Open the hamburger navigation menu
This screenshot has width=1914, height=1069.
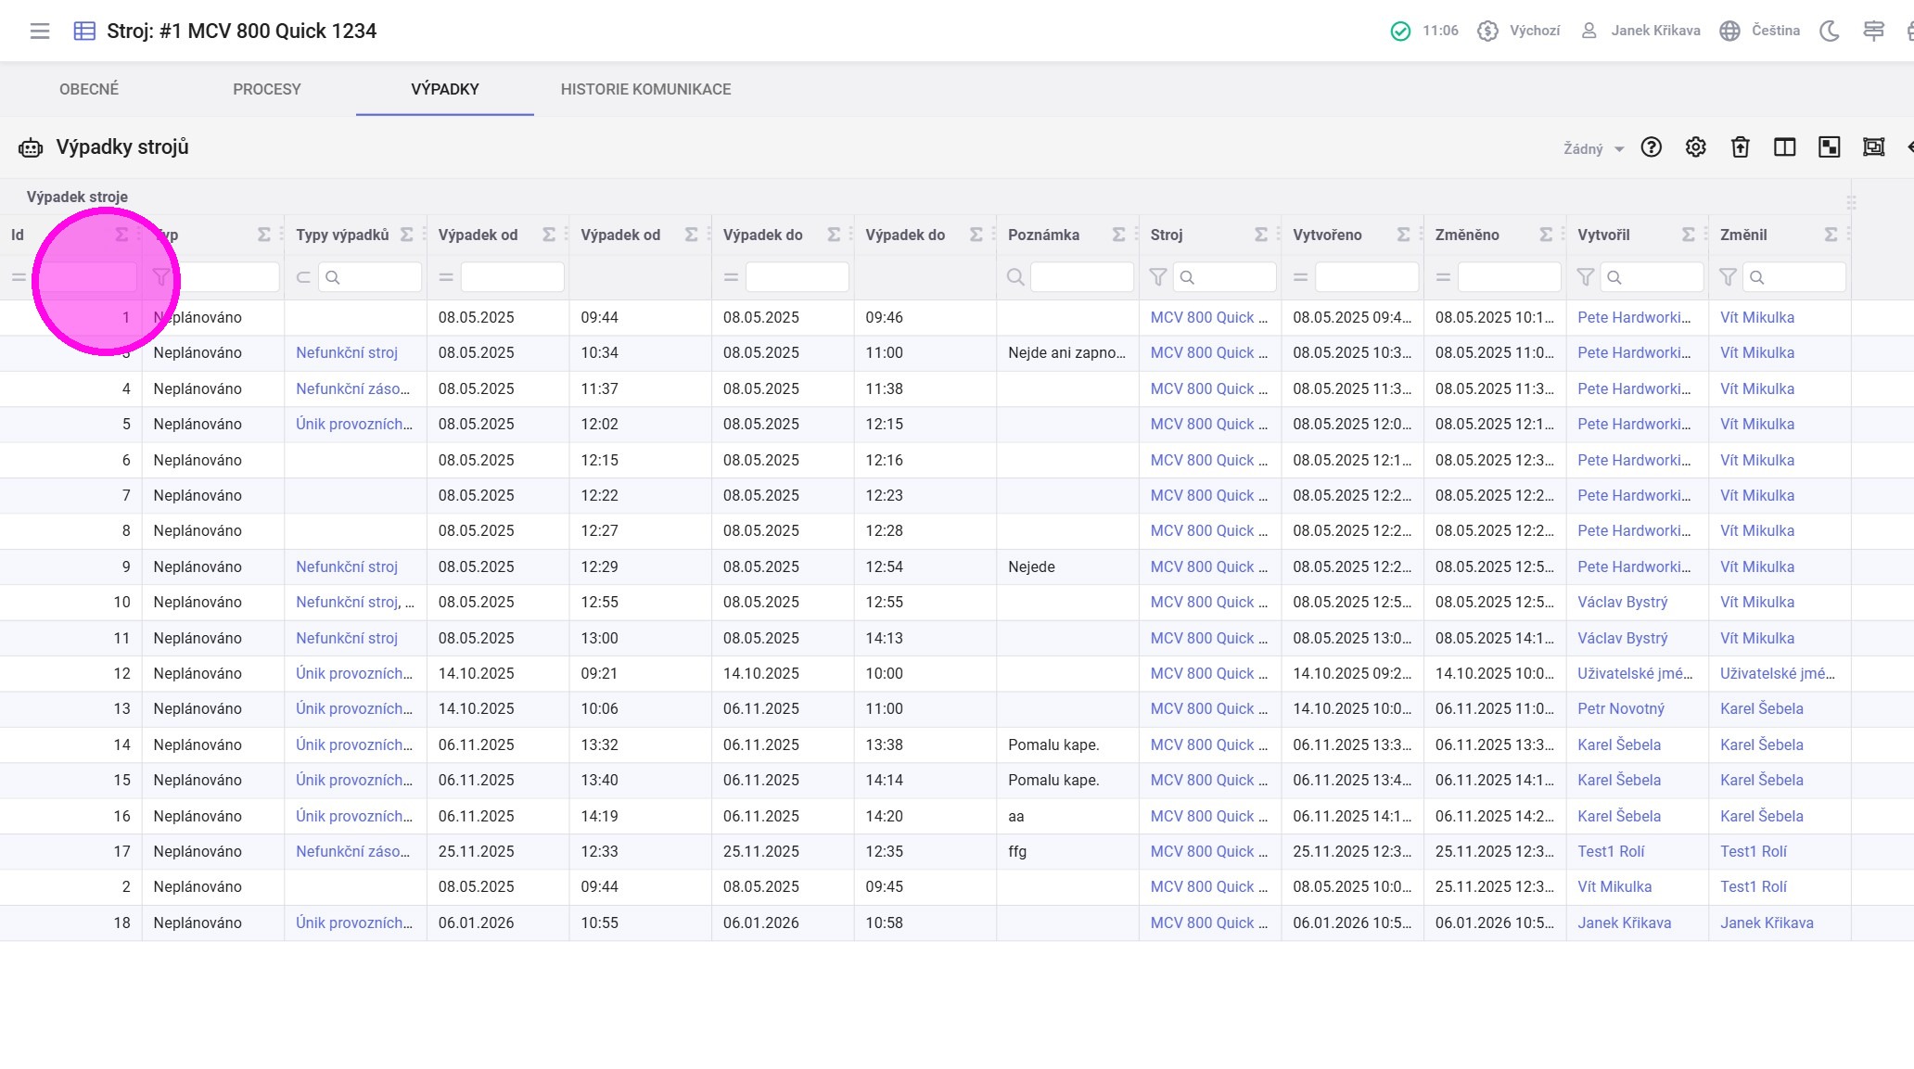(x=39, y=31)
